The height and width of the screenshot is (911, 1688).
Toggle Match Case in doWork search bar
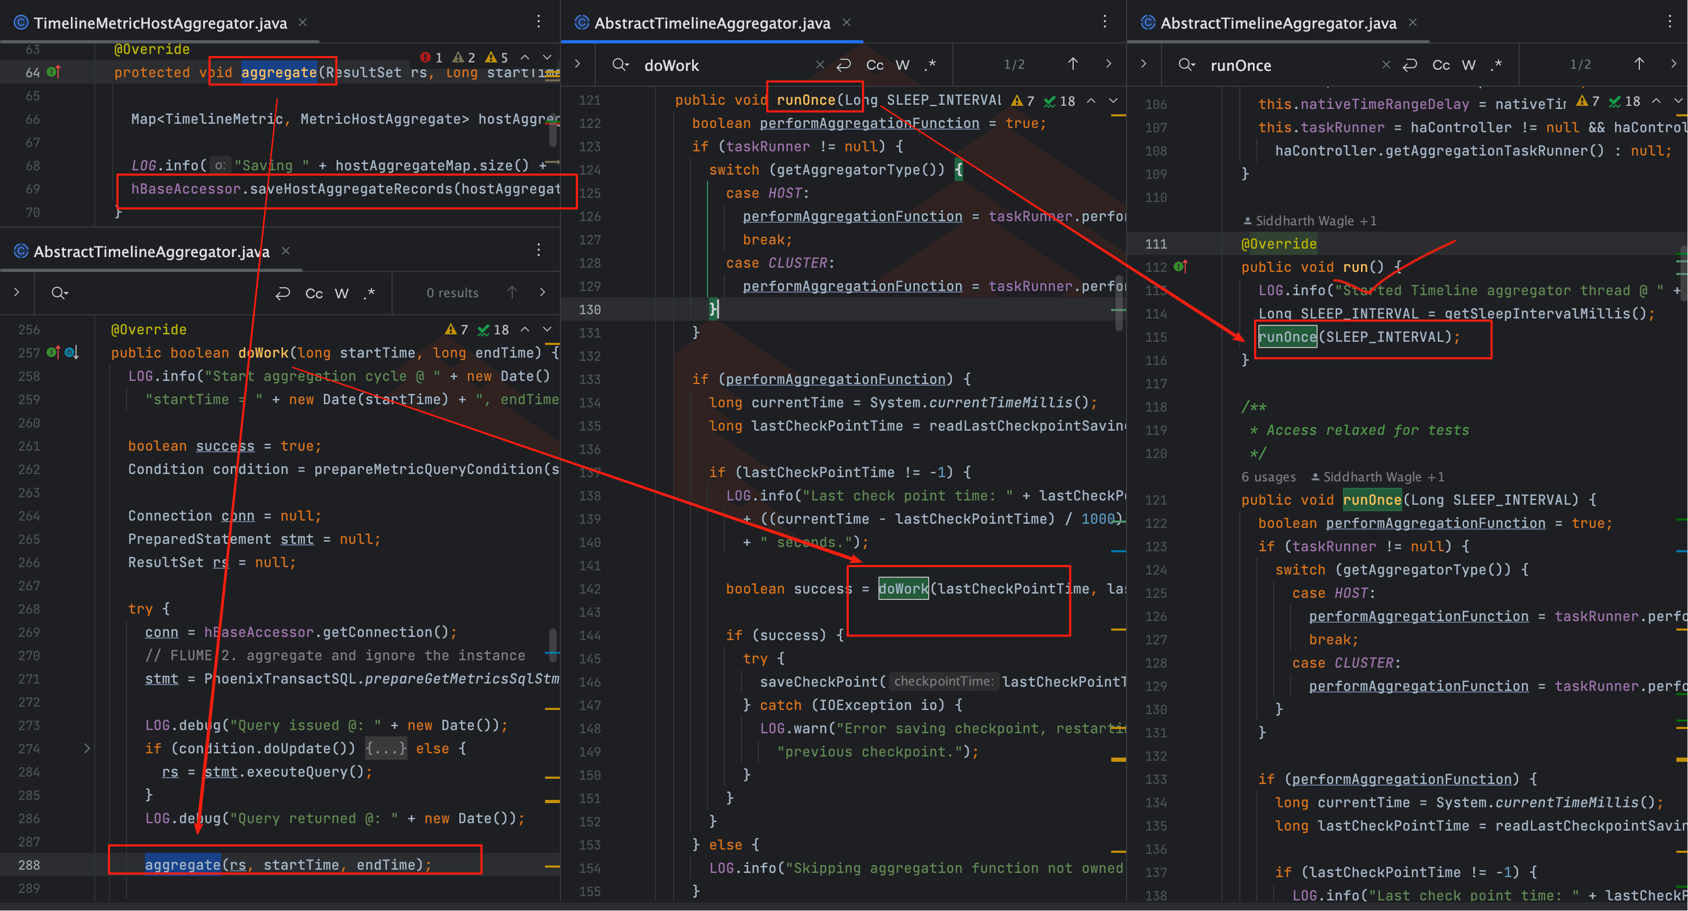coord(875,65)
